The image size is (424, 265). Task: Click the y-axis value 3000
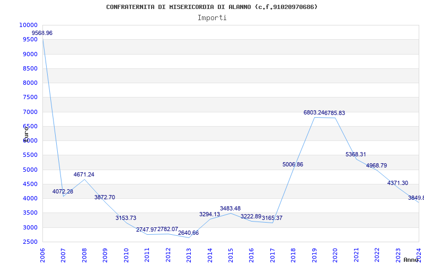(30, 227)
